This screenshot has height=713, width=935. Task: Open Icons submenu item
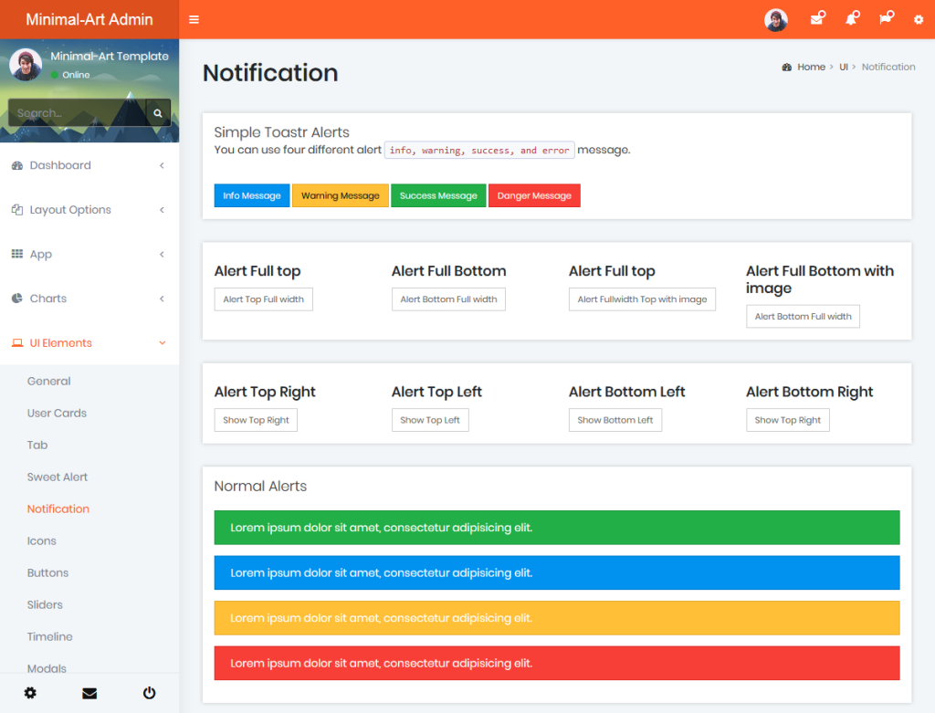coord(42,540)
